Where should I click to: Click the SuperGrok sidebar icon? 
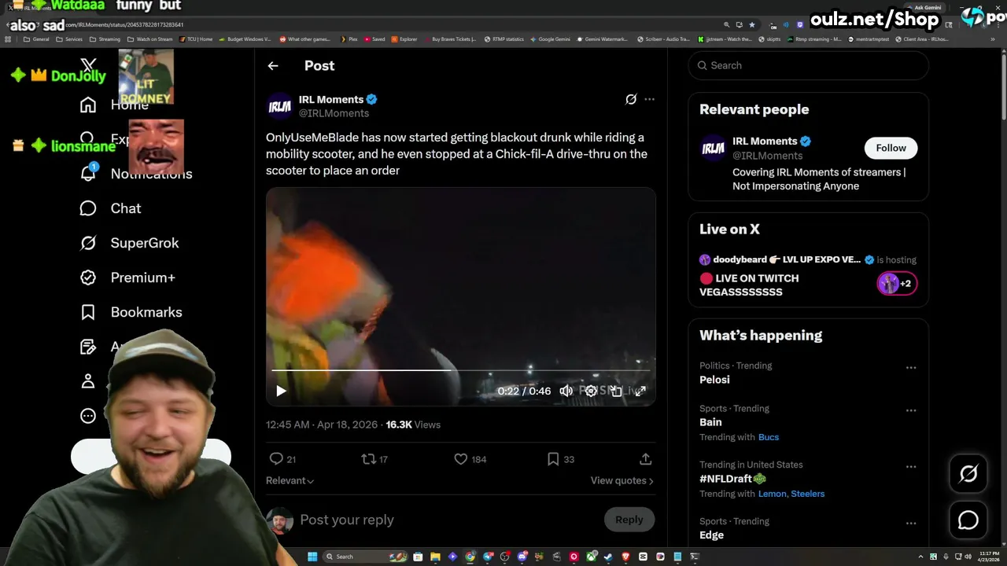click(88, 243)
